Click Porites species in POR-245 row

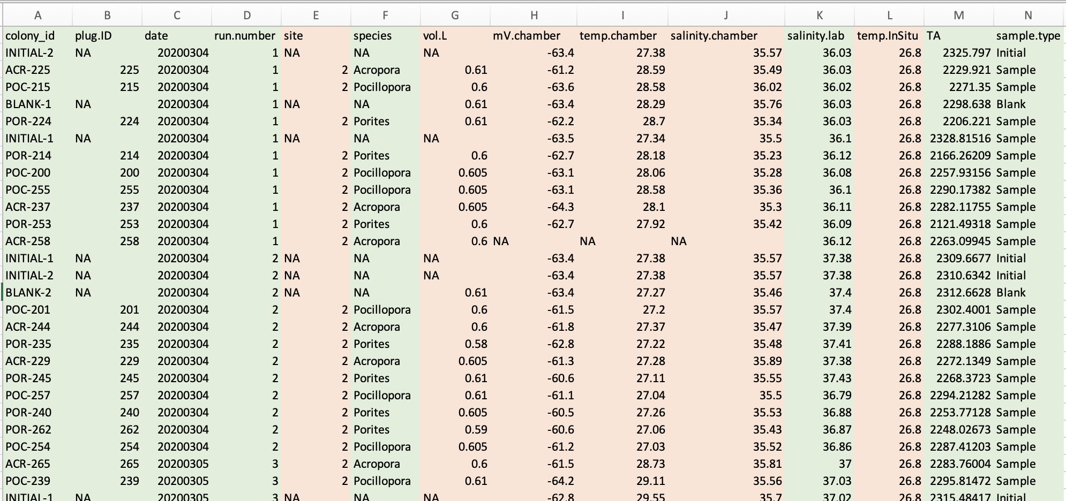tap(386, 378)
